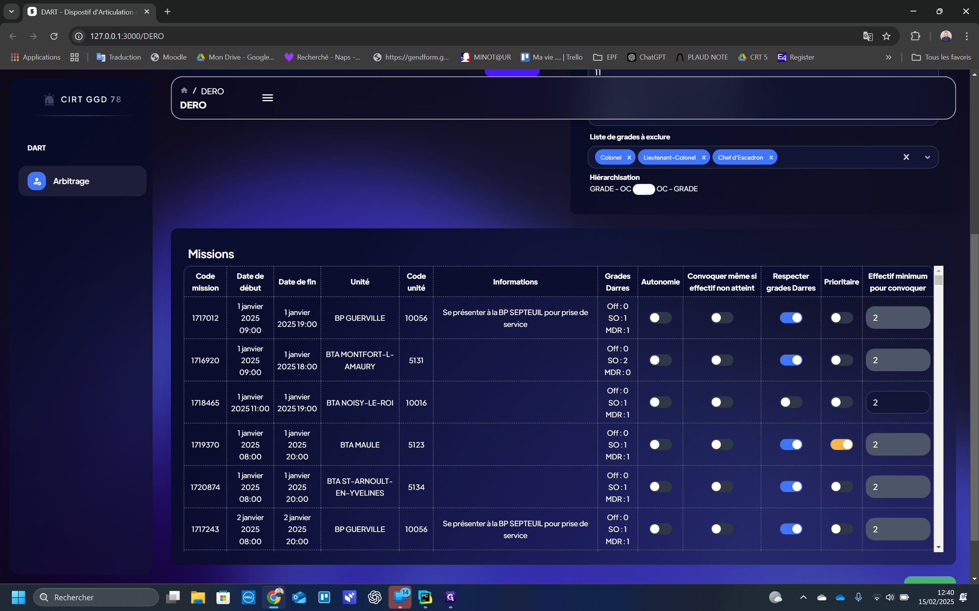Open the Extensions puzzle icon

[x=915, y=36]
